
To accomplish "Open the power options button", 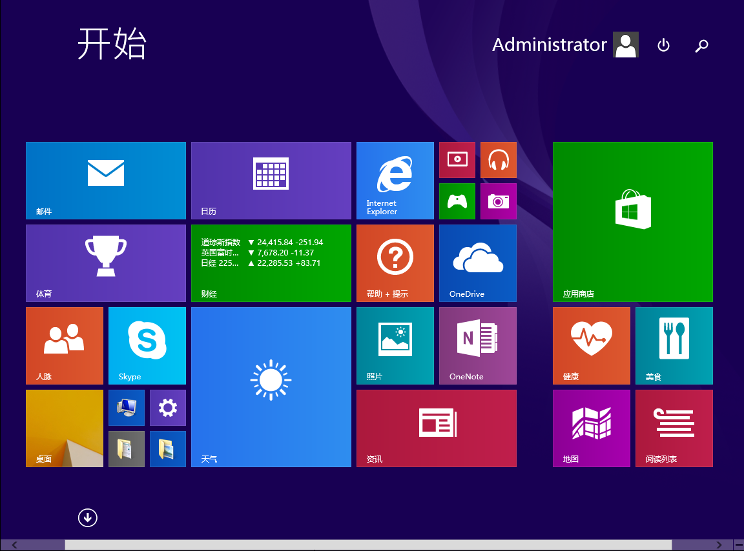I will pyautogui.click(x=663, y=45).
